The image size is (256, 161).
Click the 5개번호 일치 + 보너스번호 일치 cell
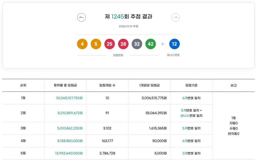(191, 113)
